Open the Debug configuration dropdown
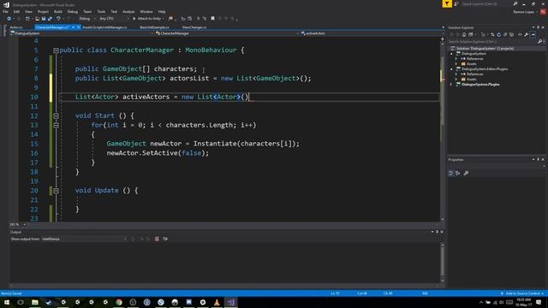Screen dimensions: 548x308 [86, 19]
